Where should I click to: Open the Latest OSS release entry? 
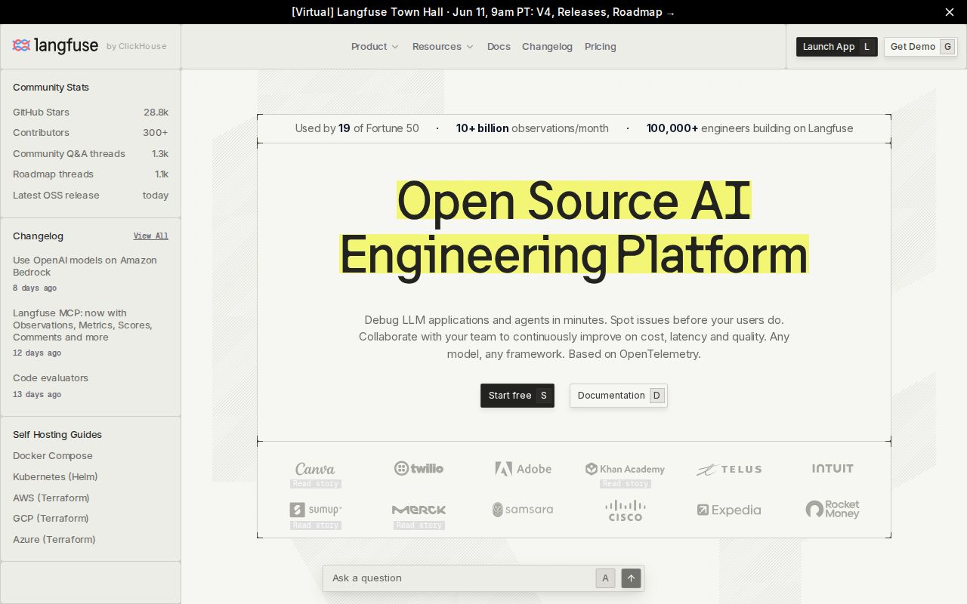(91, 196)
